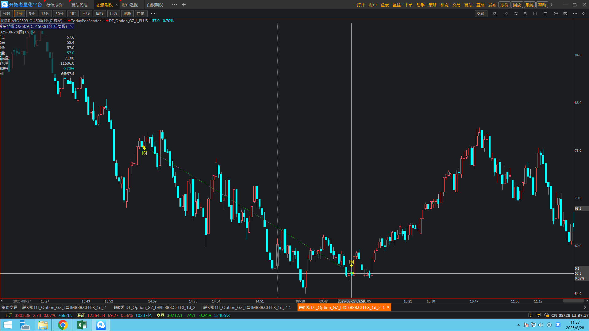Click the trash delete icon in chart toolbar
The image size is (589, 331).
pyautogui.click(x=545, y=13)
